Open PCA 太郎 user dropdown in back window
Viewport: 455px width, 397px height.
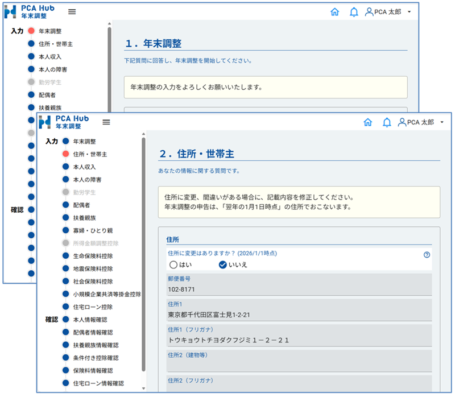coord(388,12)
